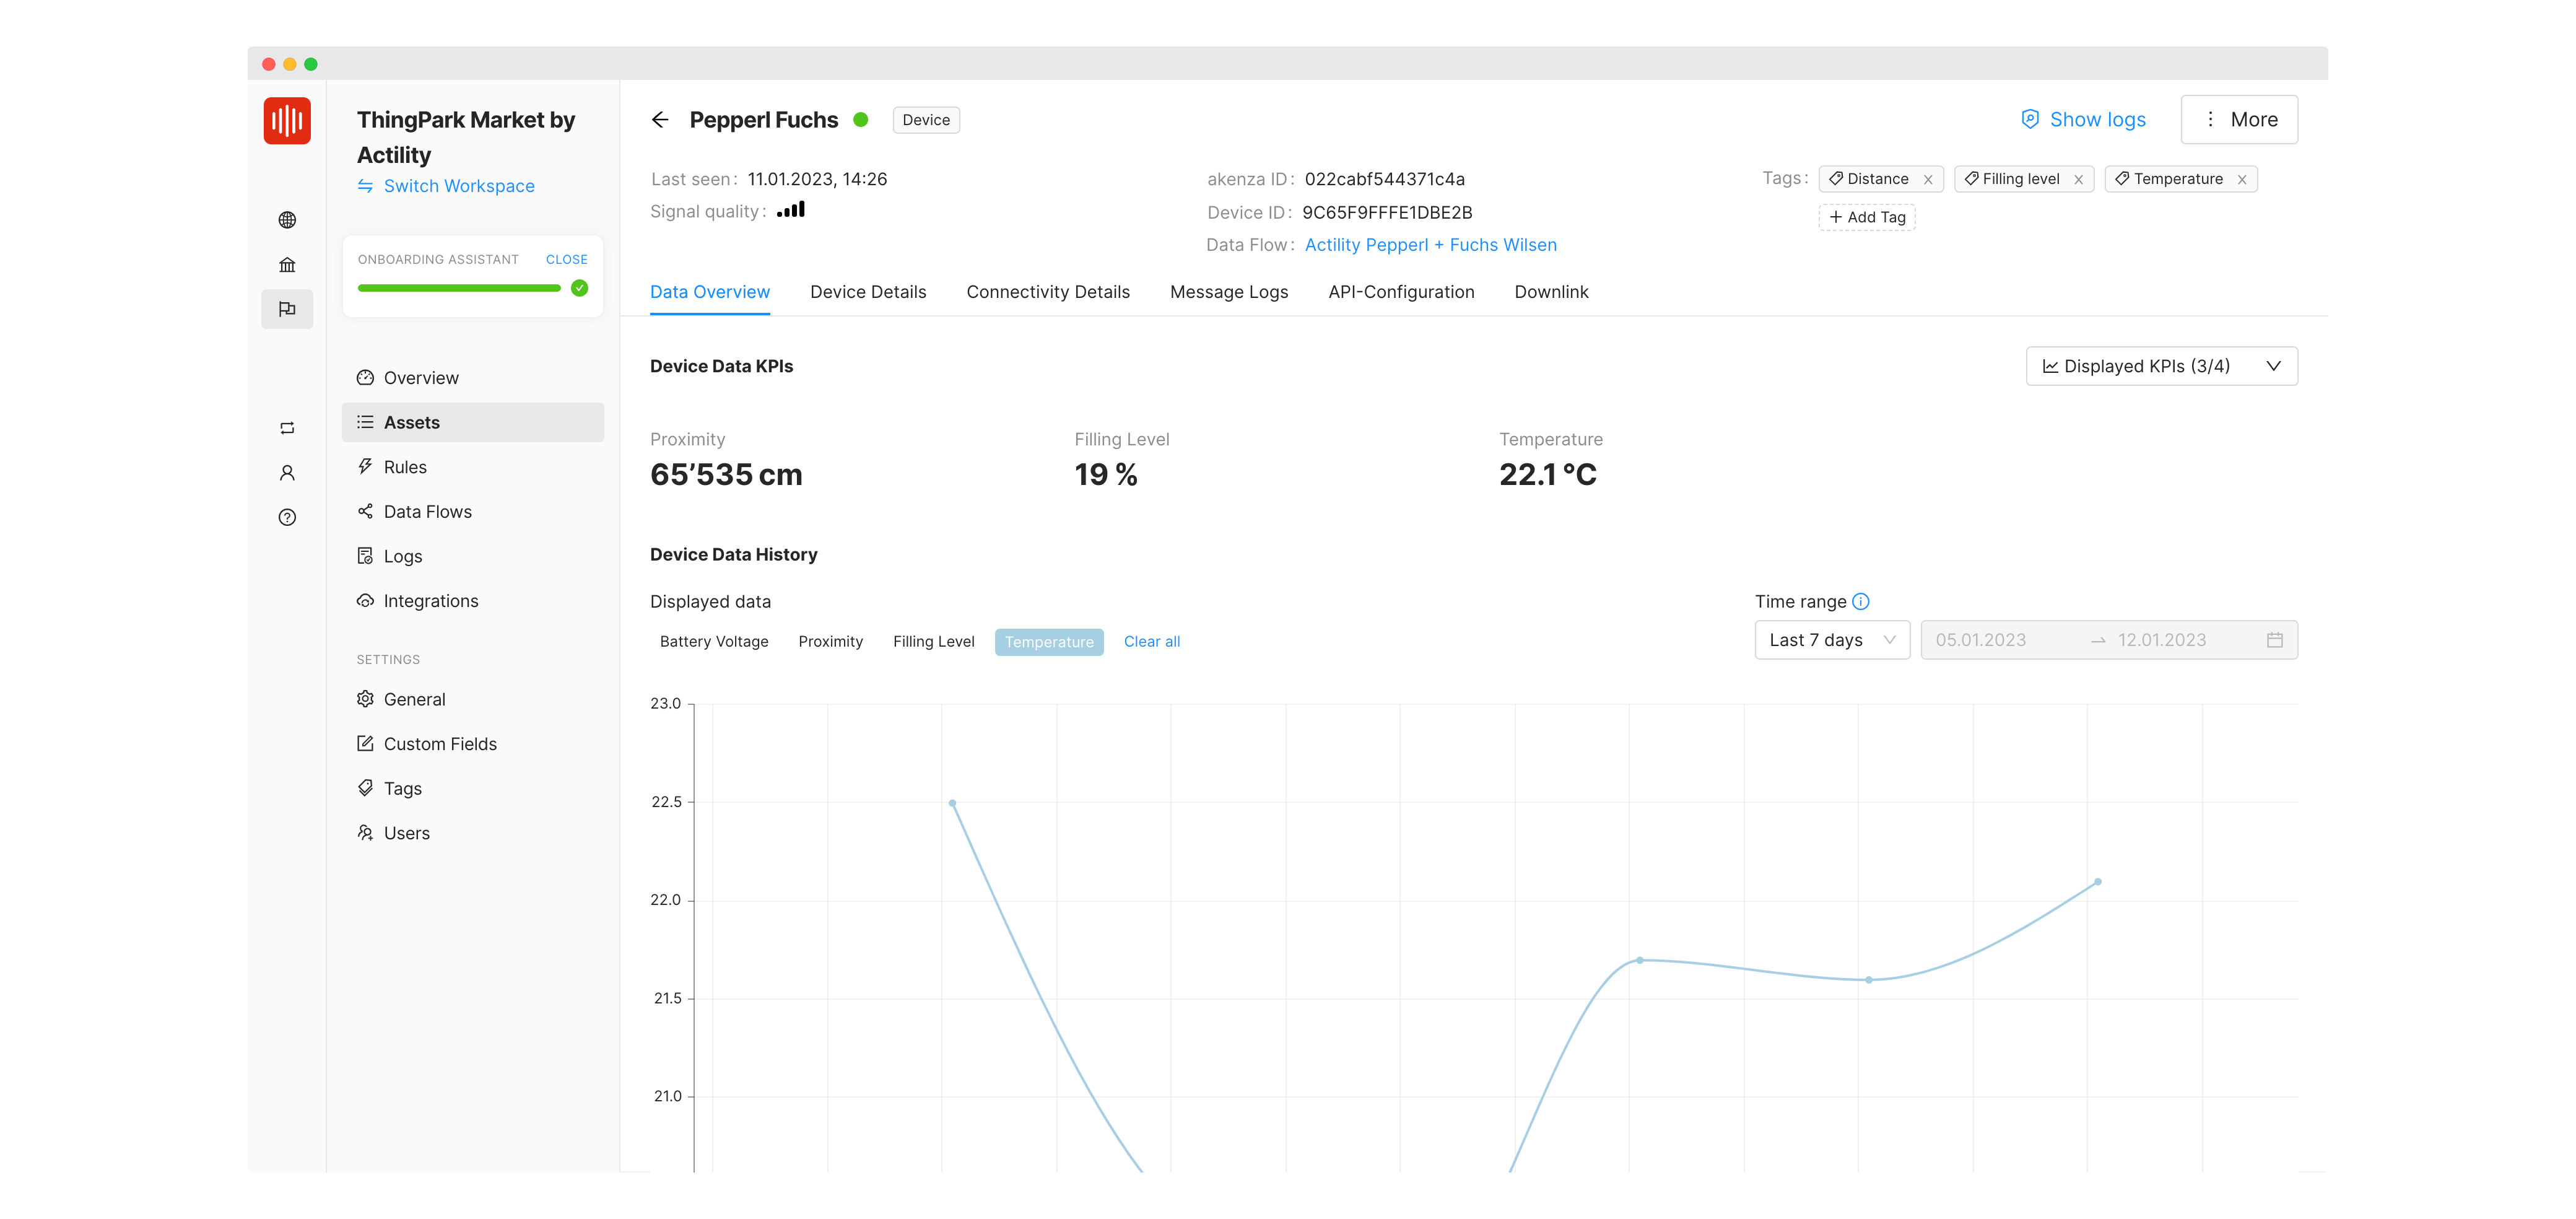Open the Connectivity Details tab
Image resolution: width=2576 pixels, height=1219 pixels.
(1048, 292)
